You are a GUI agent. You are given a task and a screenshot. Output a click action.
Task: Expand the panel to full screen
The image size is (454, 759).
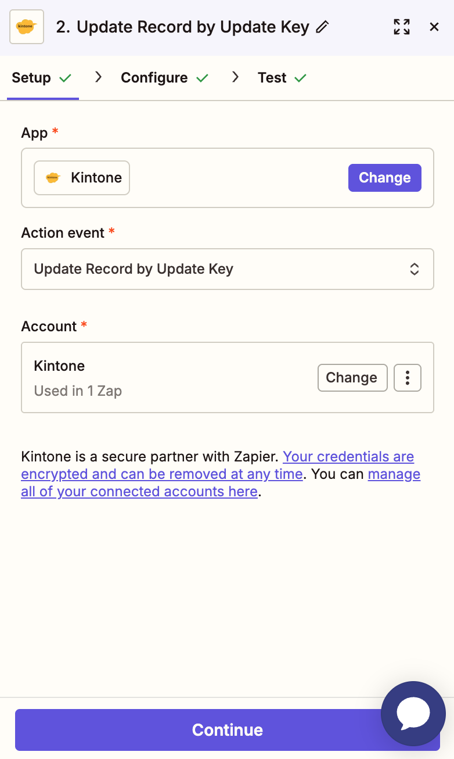click(401, 26)
